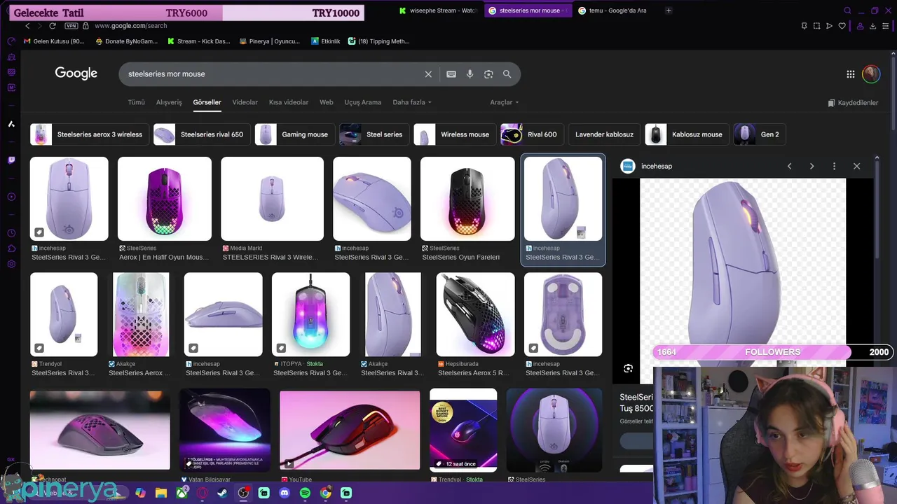Click the address bar URL

[x=130, y=26]
